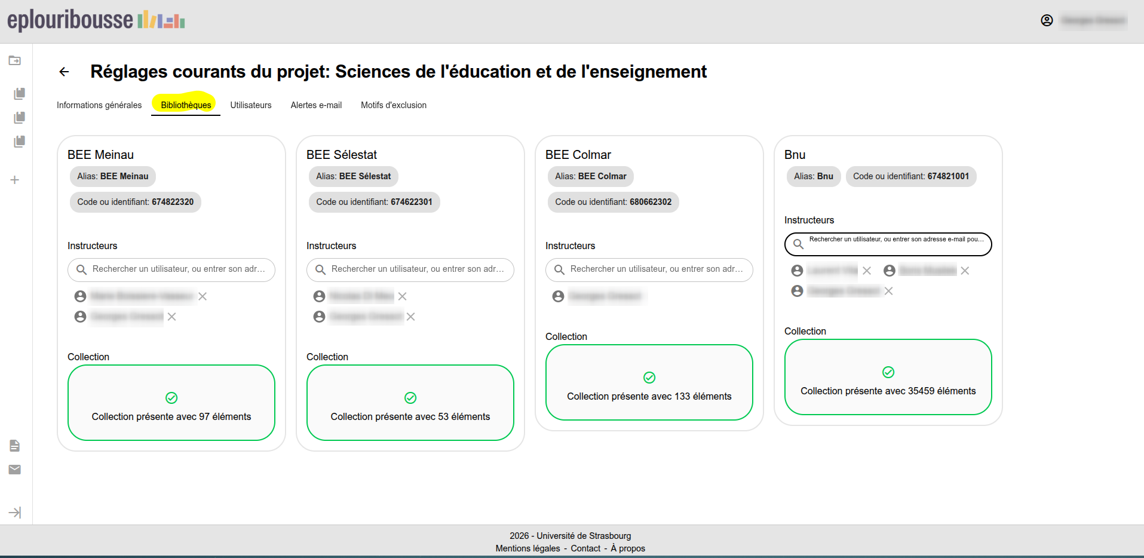The width and height of the screenshot is (1144, 558).
Task: Click the envelope mail icon in sidebar
Action: 15,470
